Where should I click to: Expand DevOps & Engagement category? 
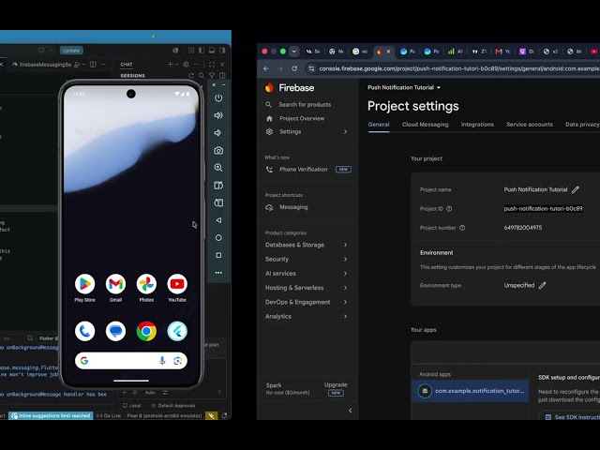307,302
